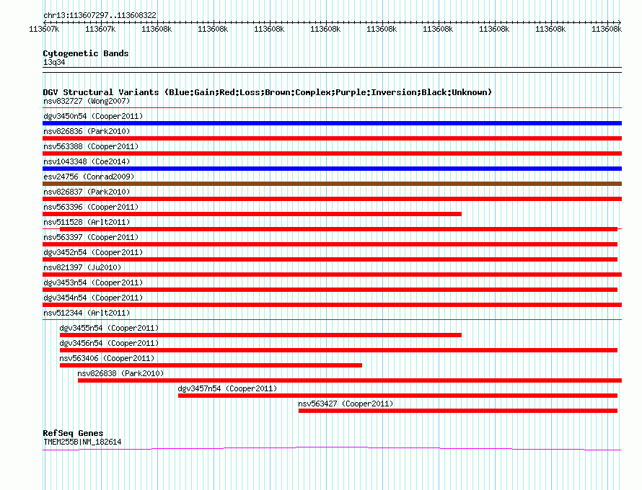
Task: Select the blue gain bar of nsv1043348
Action: click(x=332, y=169)
